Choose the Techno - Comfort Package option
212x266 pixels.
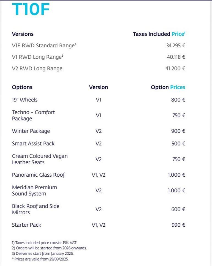33,115
